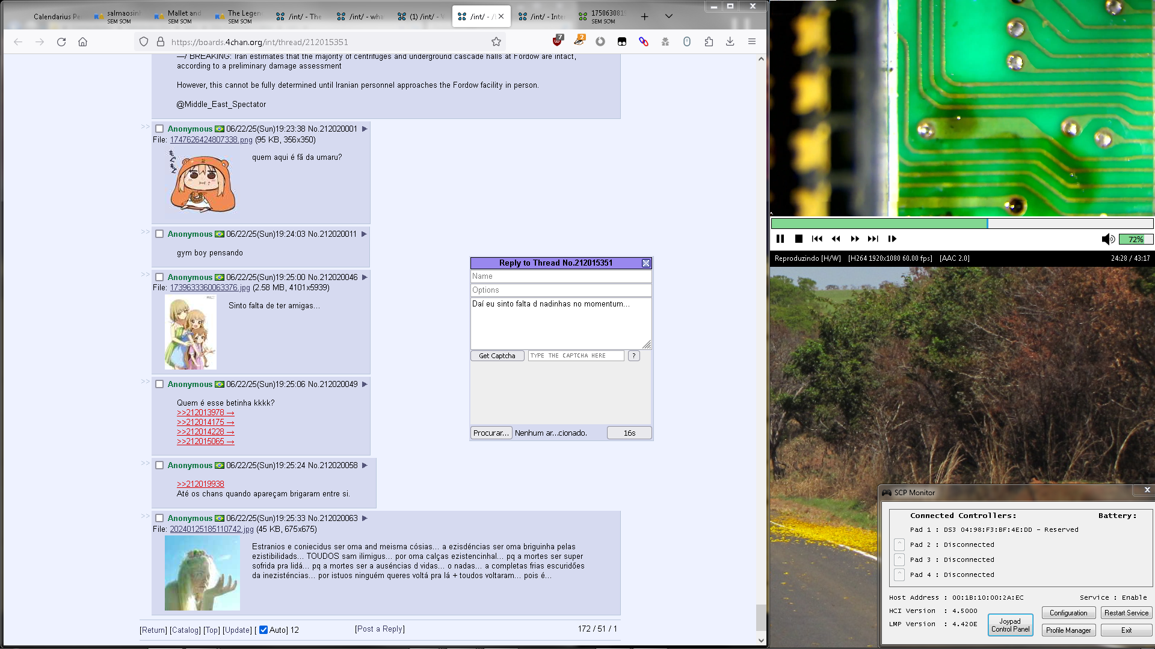Open post menu arrow for No.212020063
This screenshot has width=1155, height=649.
(x=365, y=518)
